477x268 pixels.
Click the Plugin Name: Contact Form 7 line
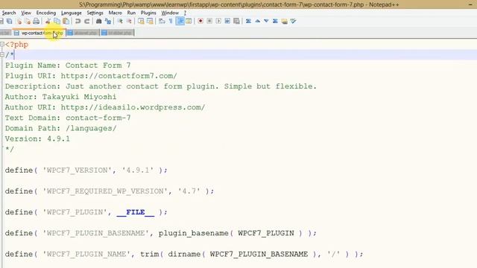coord(68,66)
